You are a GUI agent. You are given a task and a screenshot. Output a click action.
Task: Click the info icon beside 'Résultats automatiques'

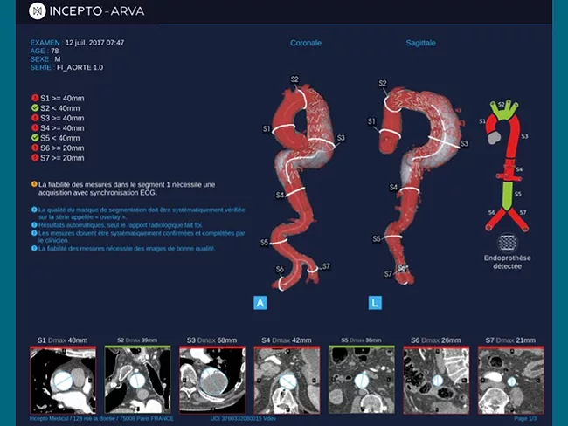[33, 225]
